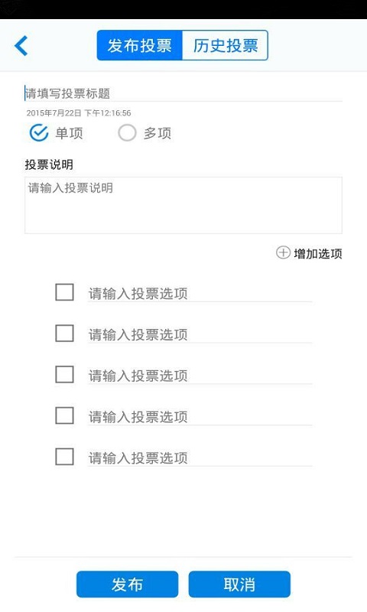Image resolution: width=367 pixels, height=612 pixels.
Task: Focus the last 请输入投票选项 text field
Action: [x=200, y=457]
